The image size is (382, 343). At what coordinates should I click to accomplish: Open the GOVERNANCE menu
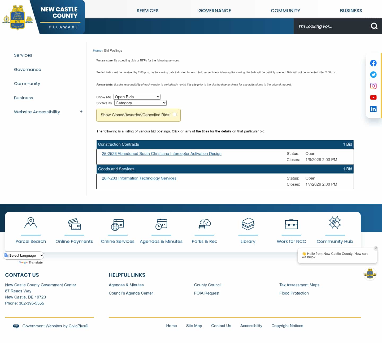(x=214, y=11)
